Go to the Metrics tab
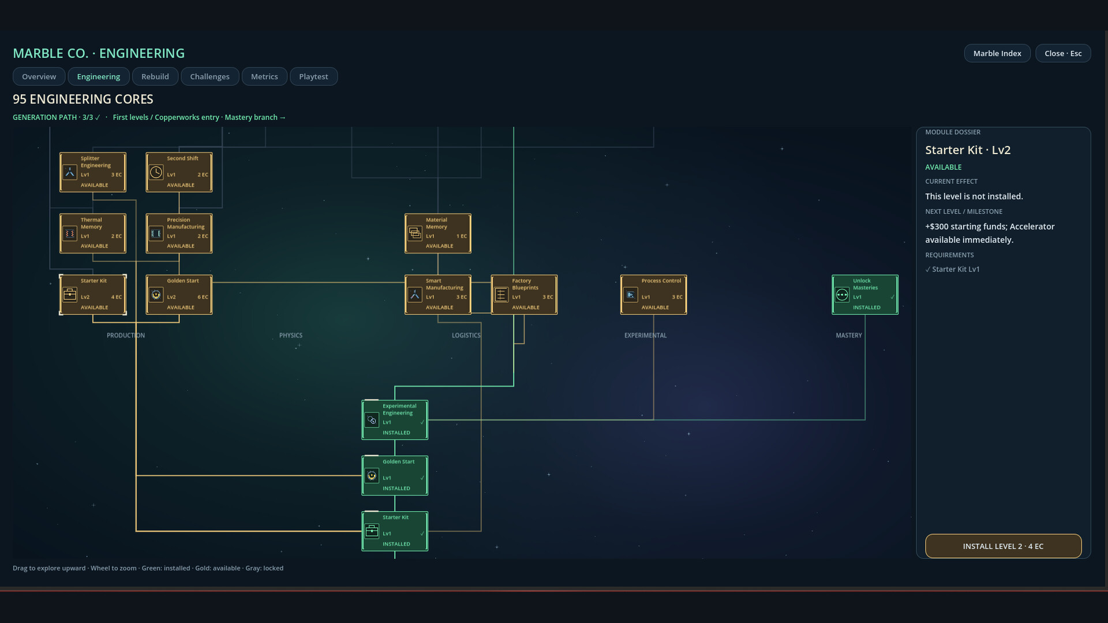 [x=264, y=76]
